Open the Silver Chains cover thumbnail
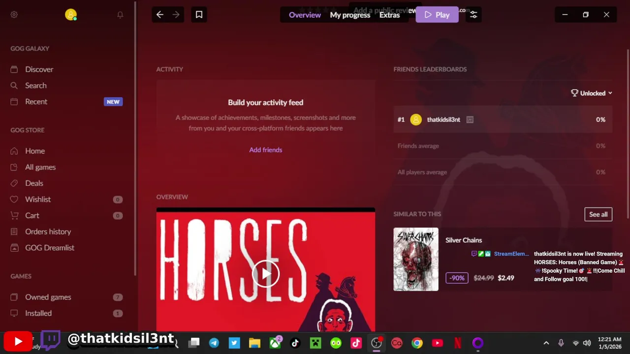The image size is (630, 354). click(x=416, y=259)
